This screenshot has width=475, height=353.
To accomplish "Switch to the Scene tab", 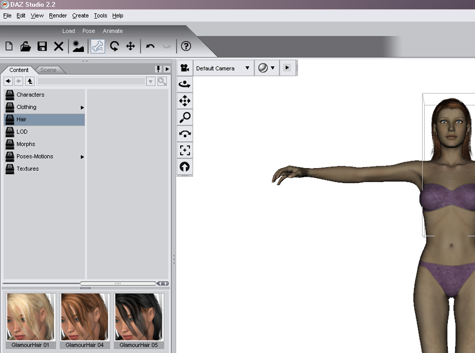I will (48, 70).
